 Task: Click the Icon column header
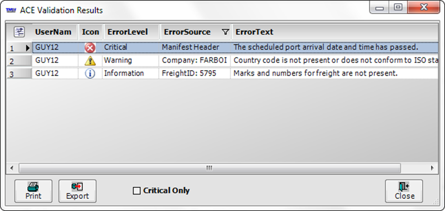90,32
